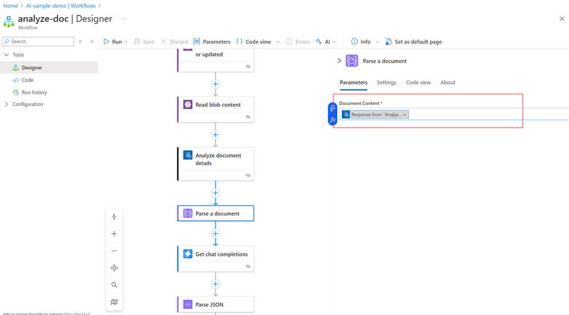Click the canvas search magnifier icon
569x315 pixels.
(x=114, y=285)
